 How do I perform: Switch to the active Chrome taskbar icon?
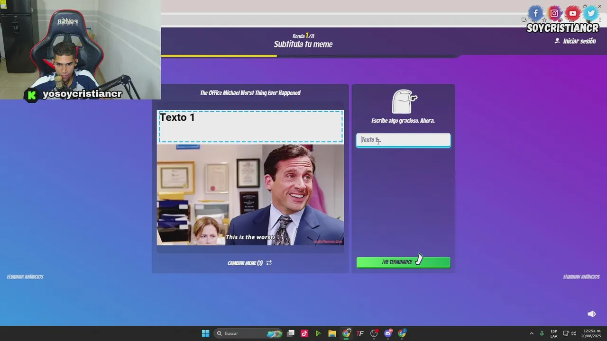pyautogui.click(x=346, y=333)
